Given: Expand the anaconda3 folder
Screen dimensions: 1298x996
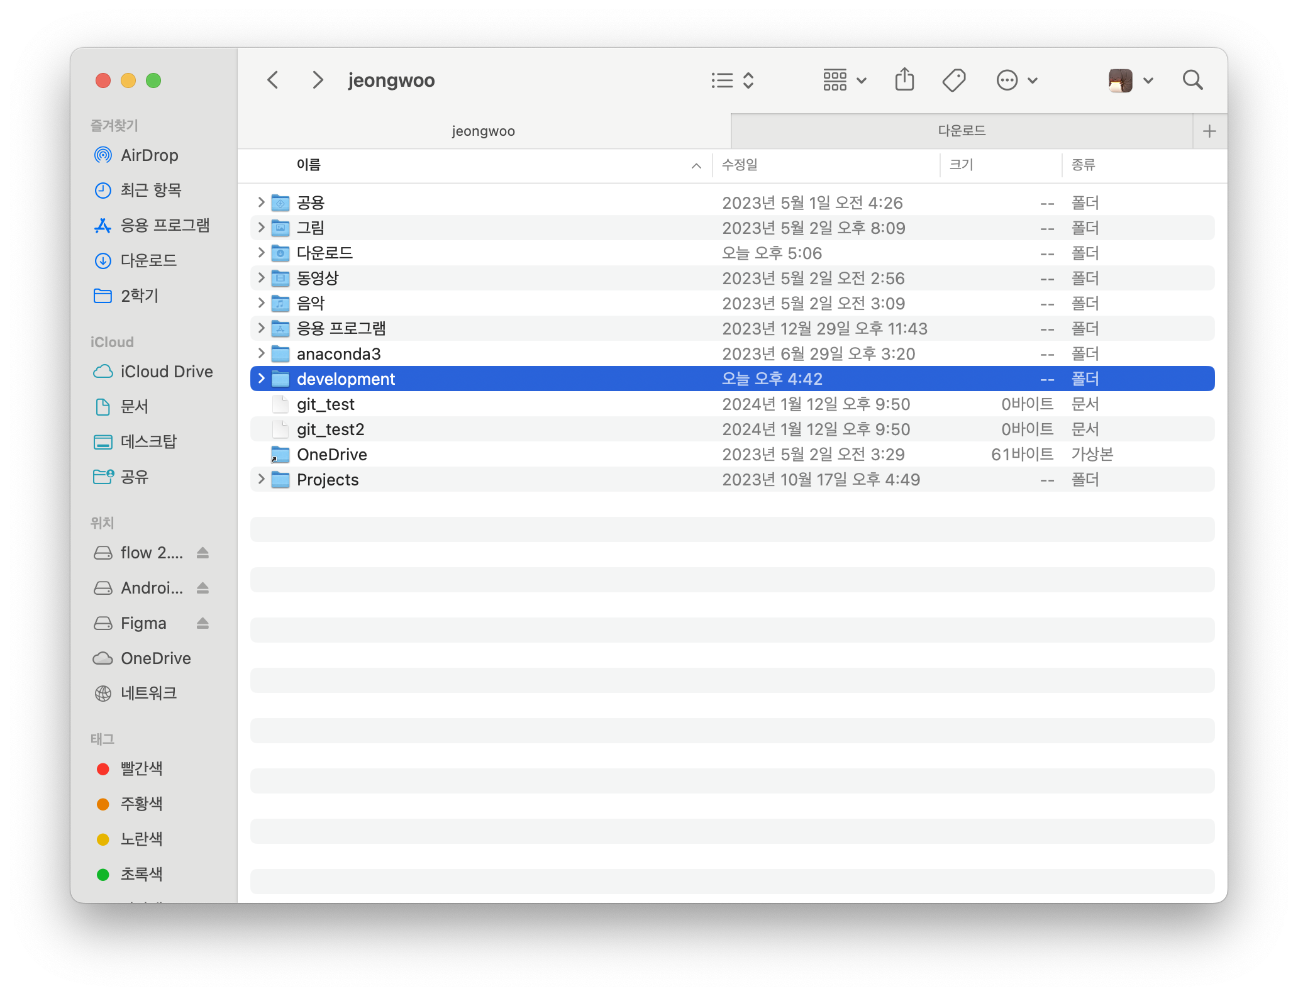Looking at the screenshot, I should [261, 353].
